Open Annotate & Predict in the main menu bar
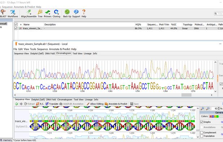The image size is (223, 142). 24,7
